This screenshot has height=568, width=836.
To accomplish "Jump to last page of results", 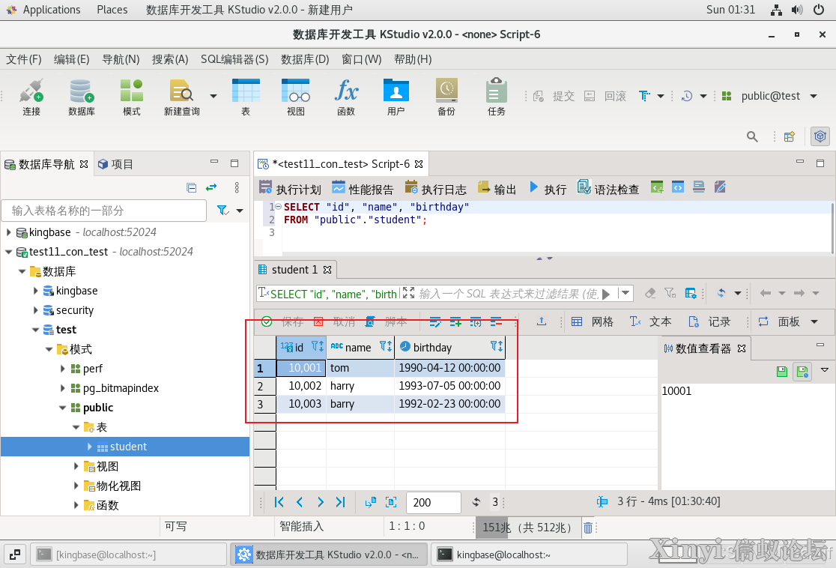I will [341, 502].
